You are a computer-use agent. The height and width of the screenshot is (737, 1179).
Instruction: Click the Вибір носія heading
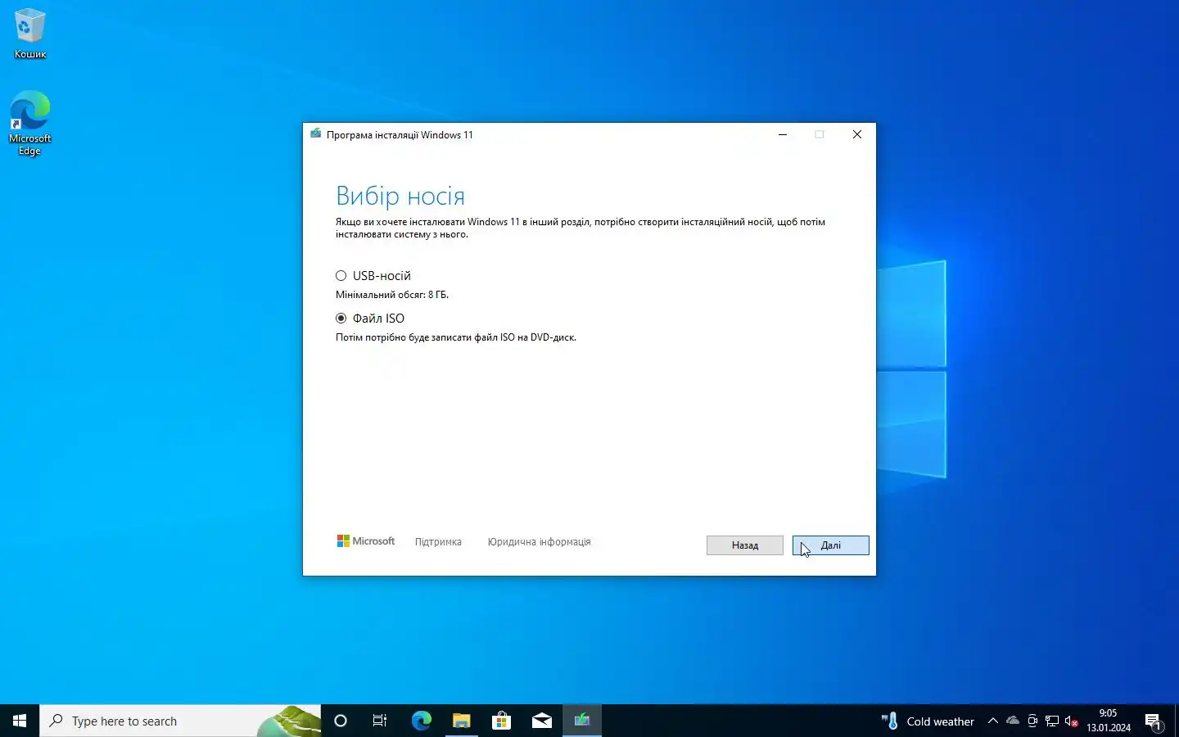pos(400,196)
